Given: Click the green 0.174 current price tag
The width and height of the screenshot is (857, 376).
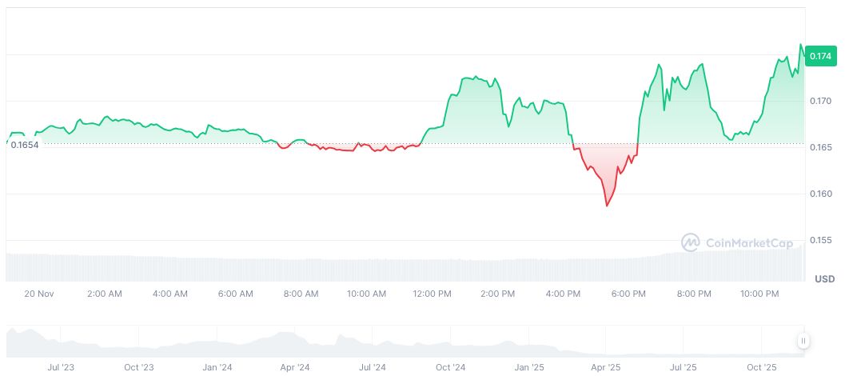Looking at the screenshot, I should click(x=820, y=56).
